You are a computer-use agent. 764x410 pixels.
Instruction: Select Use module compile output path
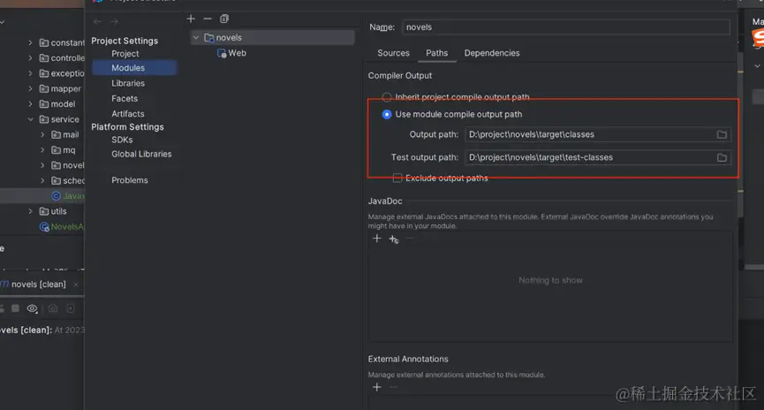coord(387,114)
